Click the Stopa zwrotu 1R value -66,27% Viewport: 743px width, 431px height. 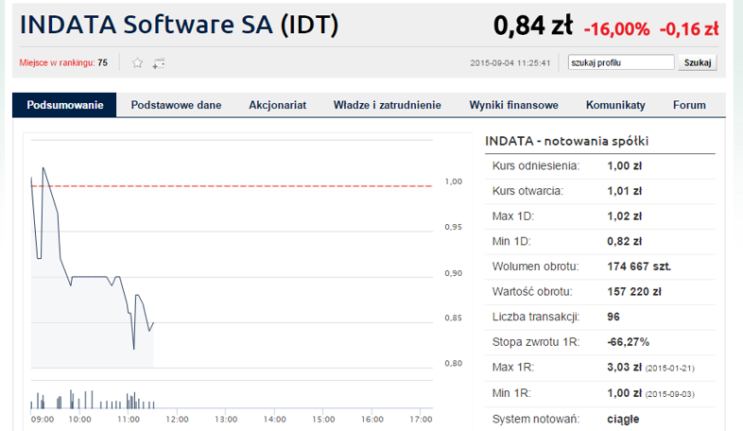coord(628,341)
